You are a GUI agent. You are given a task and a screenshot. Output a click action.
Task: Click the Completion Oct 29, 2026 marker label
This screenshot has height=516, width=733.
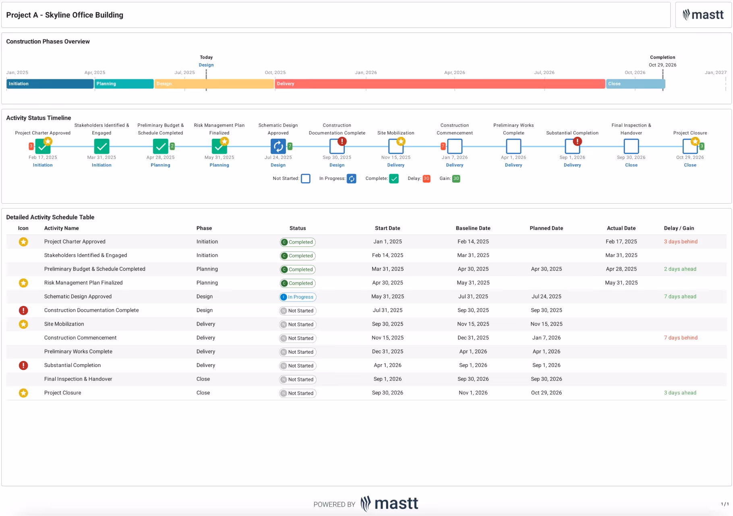click(x=663, y=61)
